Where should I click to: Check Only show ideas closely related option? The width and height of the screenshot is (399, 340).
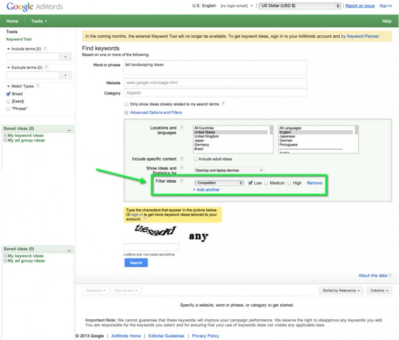126,104
